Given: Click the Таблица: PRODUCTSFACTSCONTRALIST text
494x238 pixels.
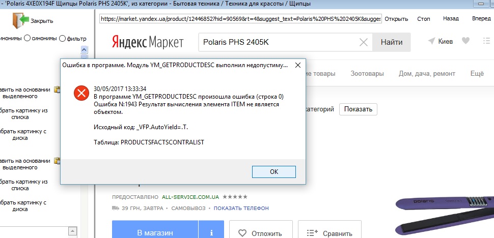Looking at the screenshot, I should click(149, 142).
